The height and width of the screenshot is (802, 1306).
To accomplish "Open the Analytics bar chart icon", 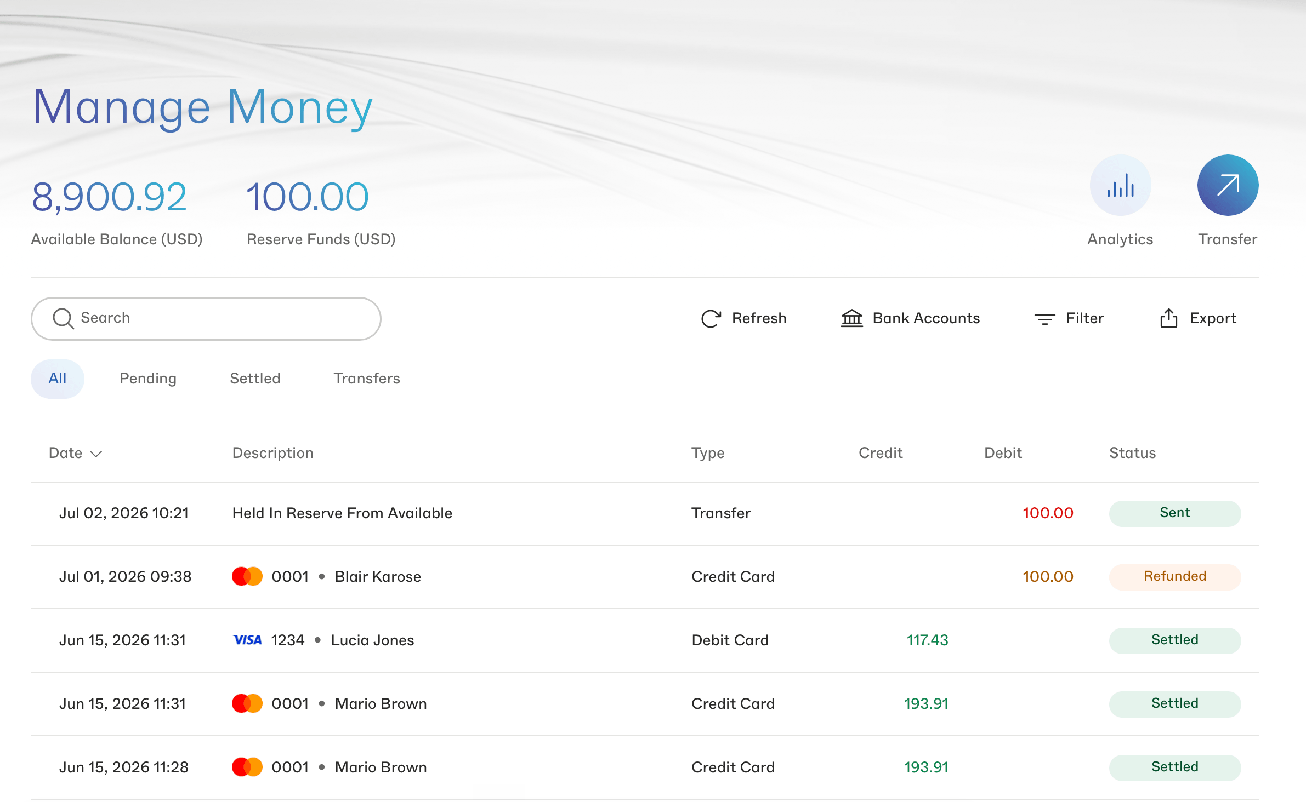I will pyautogui.click(x=1120, y=185).
